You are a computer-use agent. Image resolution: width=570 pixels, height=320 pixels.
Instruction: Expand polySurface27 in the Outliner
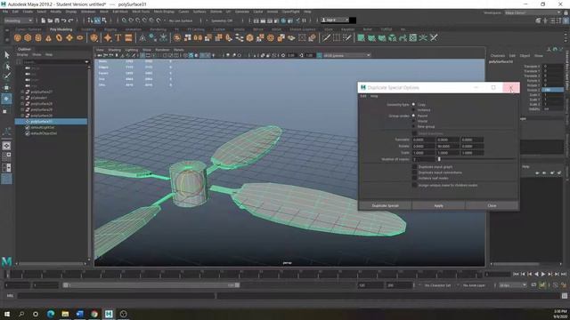coord(22,92)
